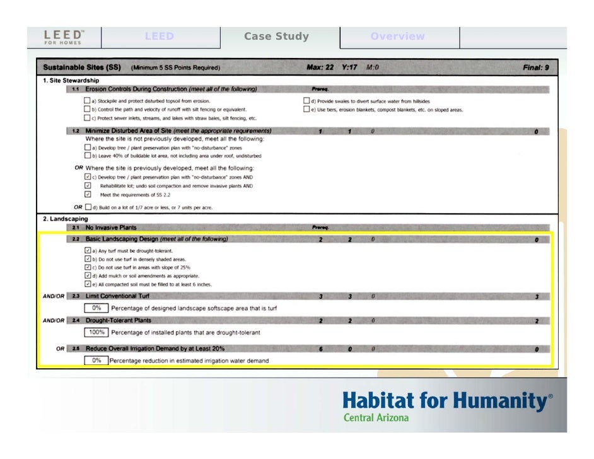Click the 'Final: 9' score text
This screenshot has width=594, height=459.
tap(535, 68)
